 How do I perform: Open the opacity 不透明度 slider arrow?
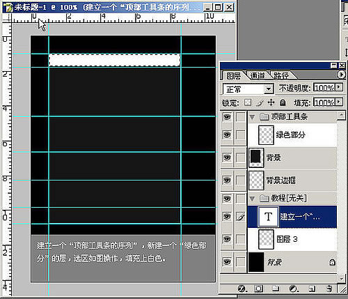click(x=339, y=87)
